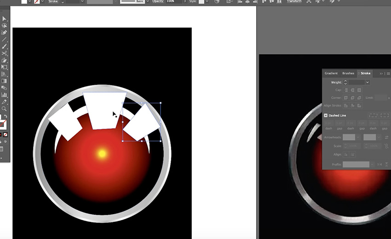Choose Miter Join corner

346,98
